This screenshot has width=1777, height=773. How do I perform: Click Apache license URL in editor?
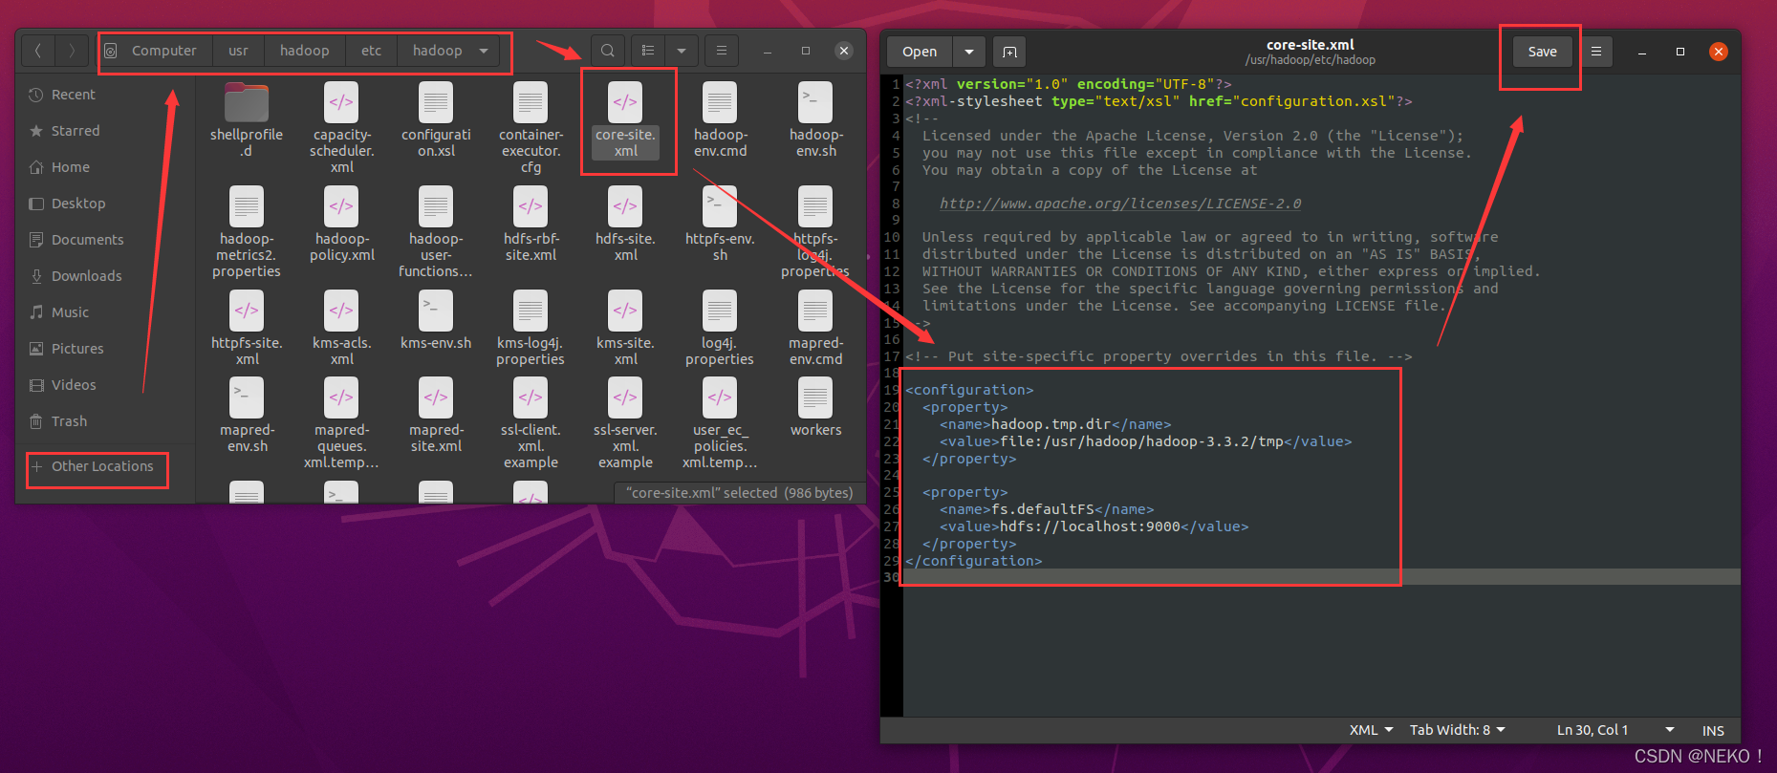pyautogui.click(x=1119, y=204)
